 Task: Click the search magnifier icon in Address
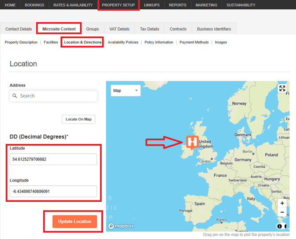(15, 96)
